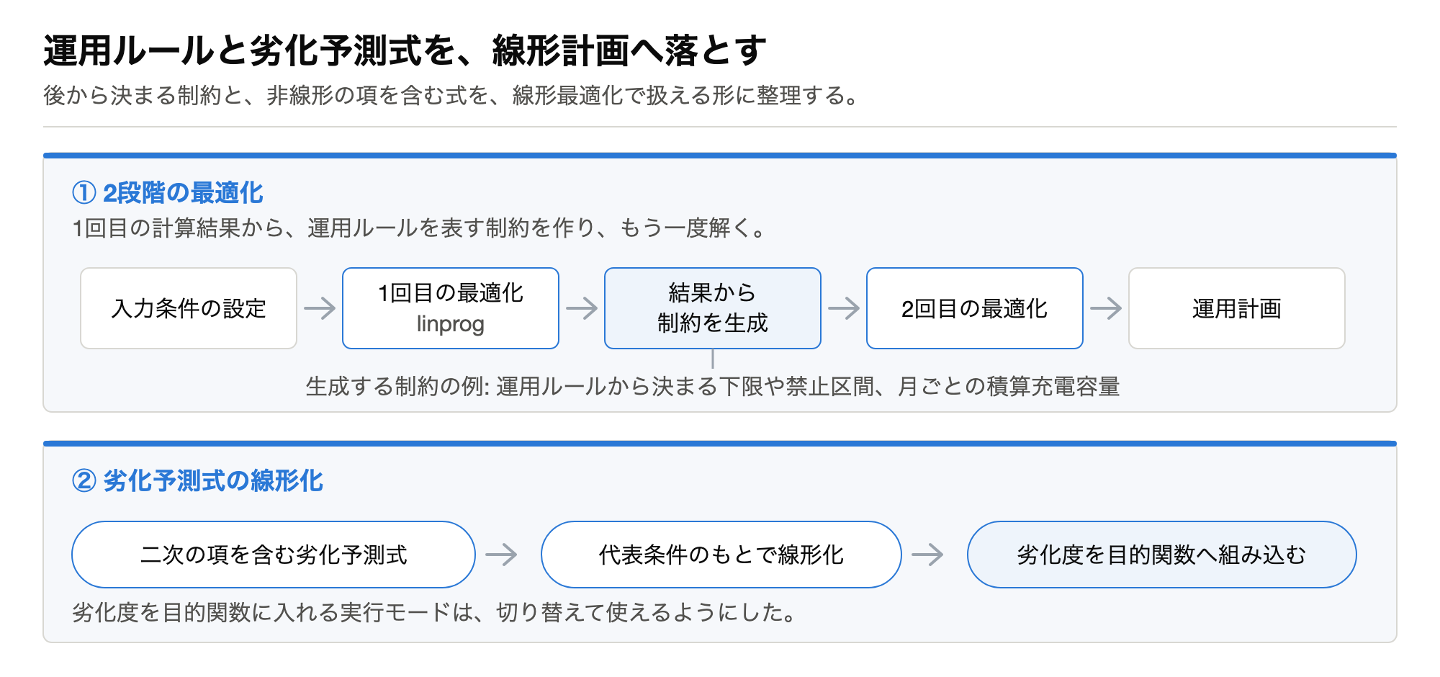1440x677 pixels.
Task: Click the 生成する制約の例 caption text
Action: (x=713, y=387)
